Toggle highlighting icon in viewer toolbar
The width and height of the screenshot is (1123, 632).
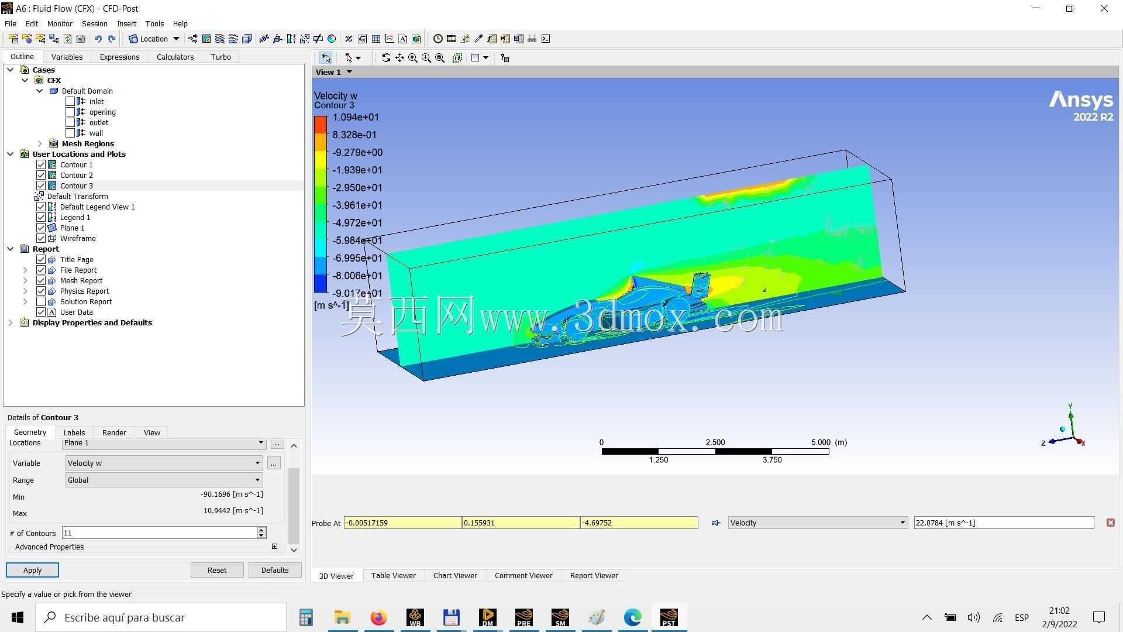pyautogui.click(x=457, y=58)
